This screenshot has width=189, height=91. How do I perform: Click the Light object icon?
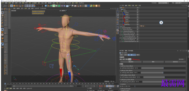tap(72, 6)
